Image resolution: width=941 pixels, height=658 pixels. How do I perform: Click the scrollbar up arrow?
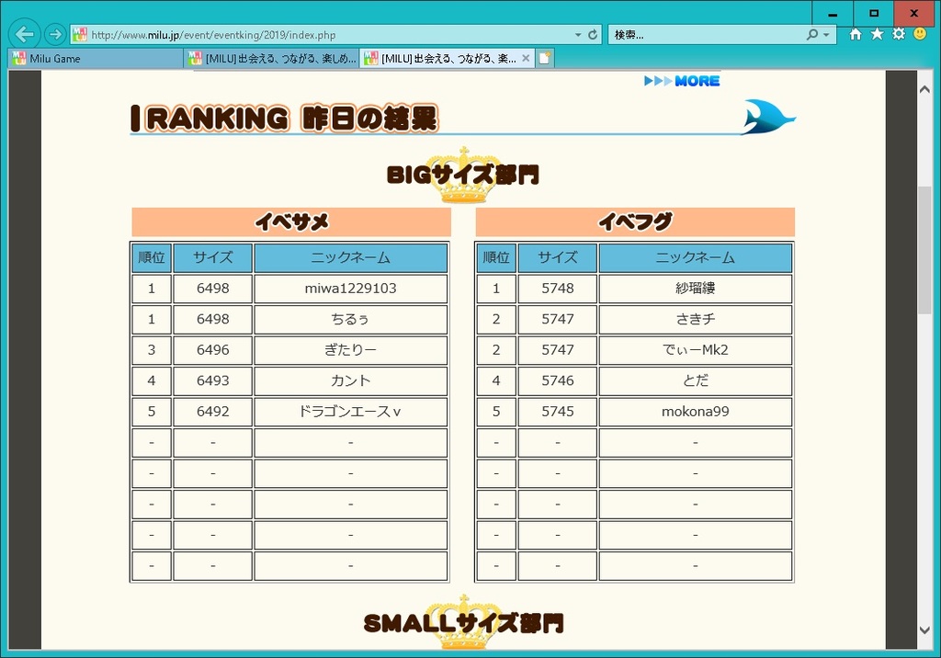click(x=924, y=87)
